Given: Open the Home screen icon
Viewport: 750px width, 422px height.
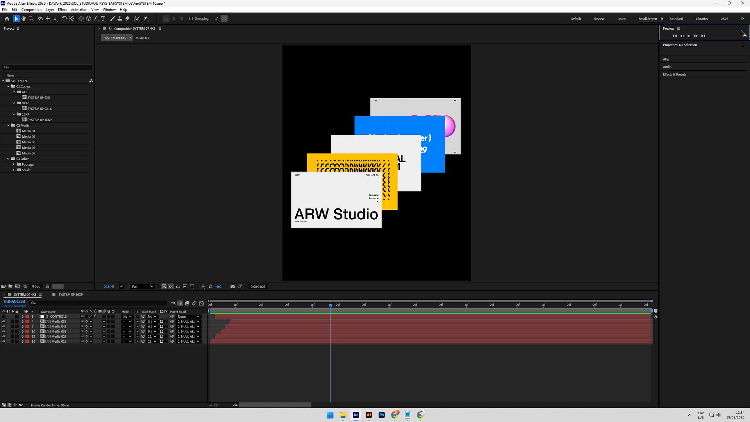Looking at the screenshot, I should 7,18.
